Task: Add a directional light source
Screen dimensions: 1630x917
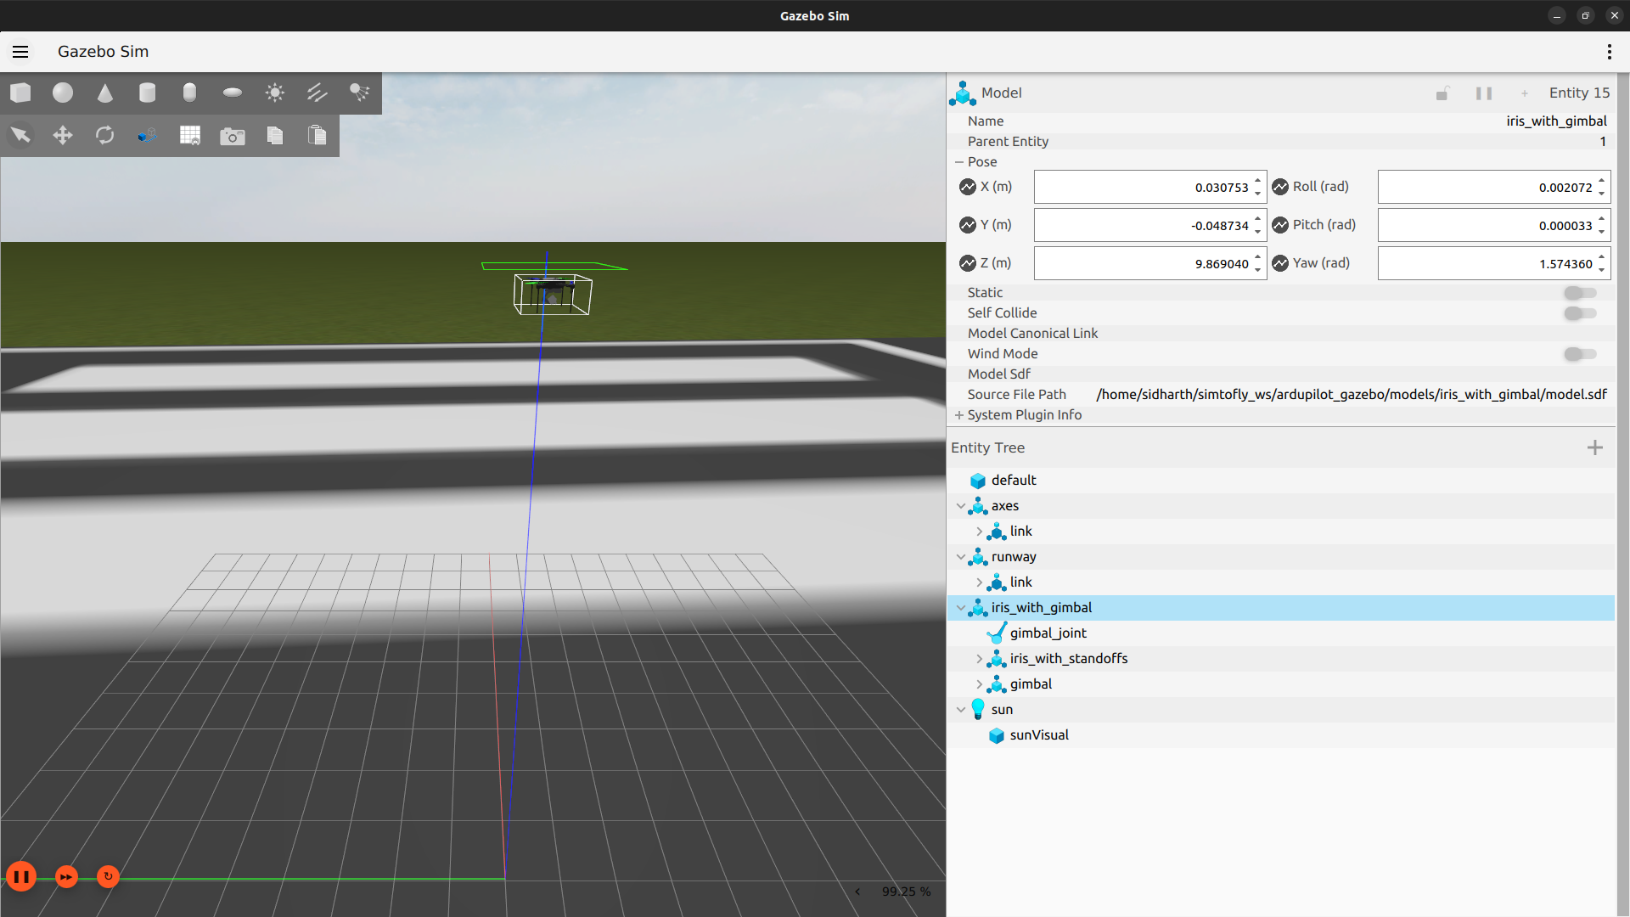Action: click(x=317, y=93)
